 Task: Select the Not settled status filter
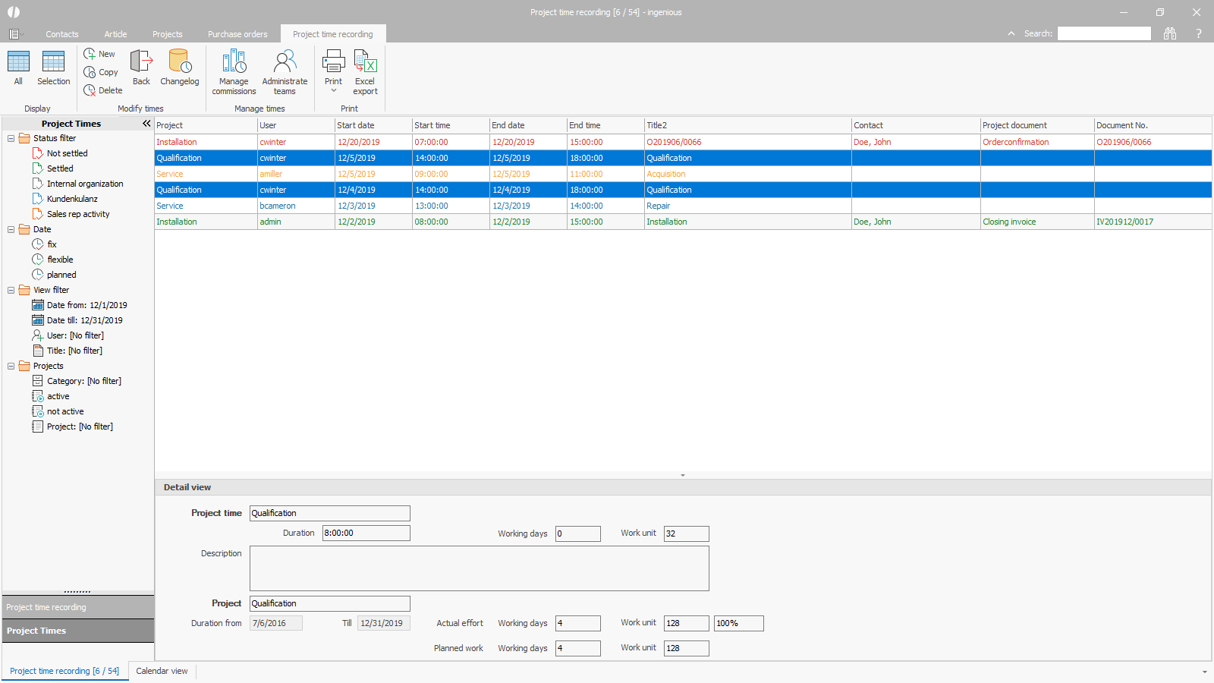tap(67, 153)
